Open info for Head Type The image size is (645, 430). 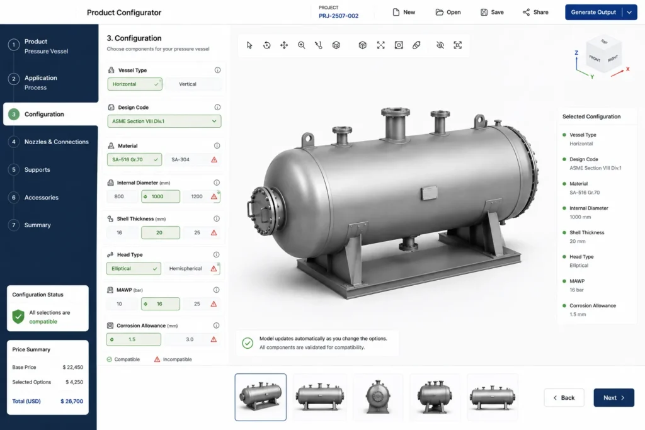(217, 254)
